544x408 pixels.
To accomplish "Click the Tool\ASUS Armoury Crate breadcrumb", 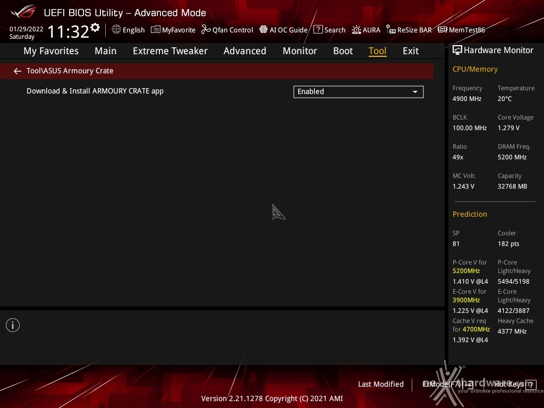I will tap(70, 71).
